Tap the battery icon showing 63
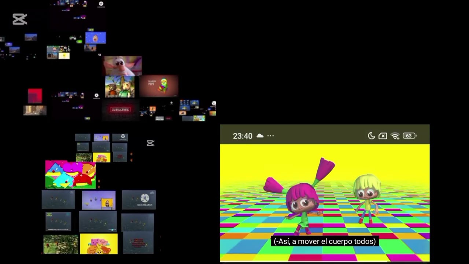 tap(409, 136)
